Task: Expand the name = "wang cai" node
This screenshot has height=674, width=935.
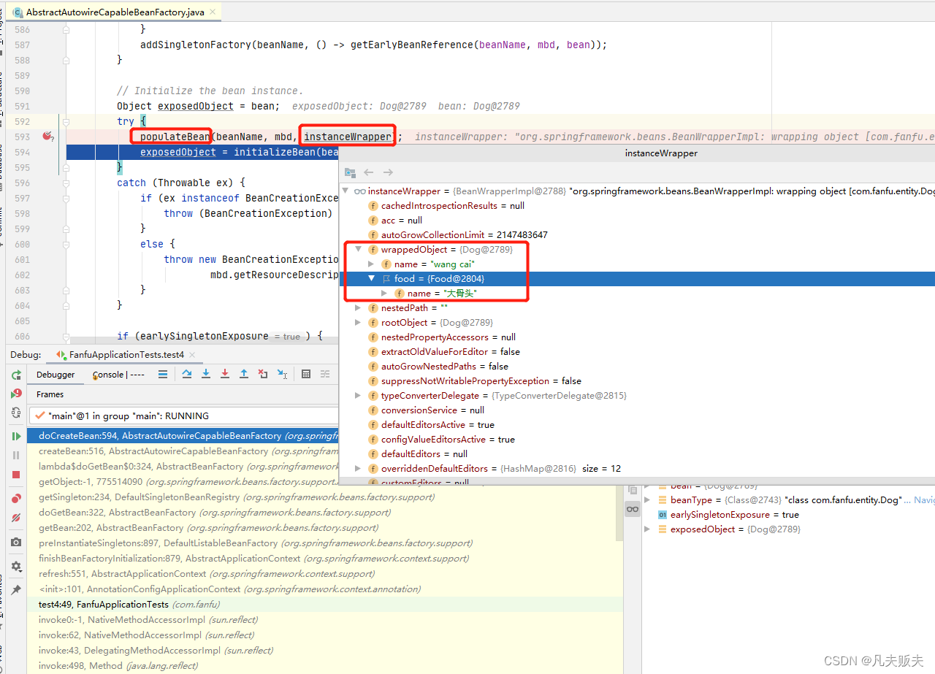Action: tap(371, 264)
